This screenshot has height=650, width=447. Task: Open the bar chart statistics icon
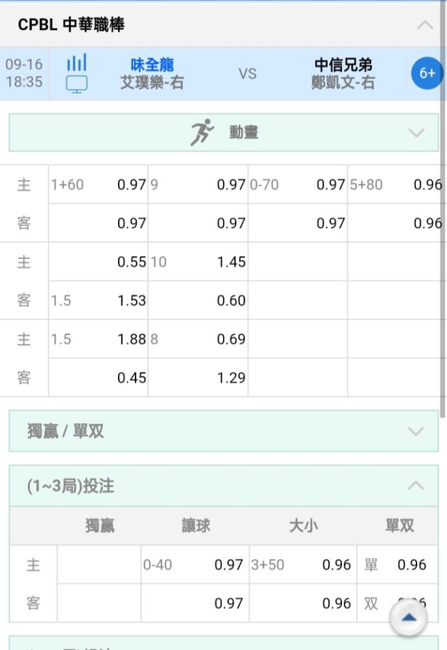[x=77, y=62]
